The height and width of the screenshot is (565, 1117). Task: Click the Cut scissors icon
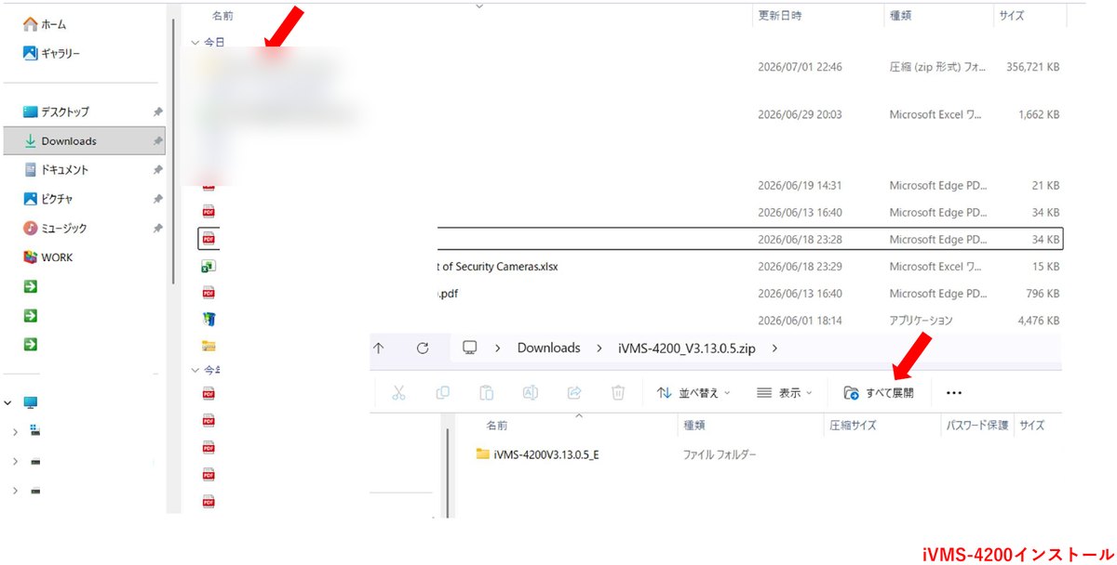(x=398, y=393)
